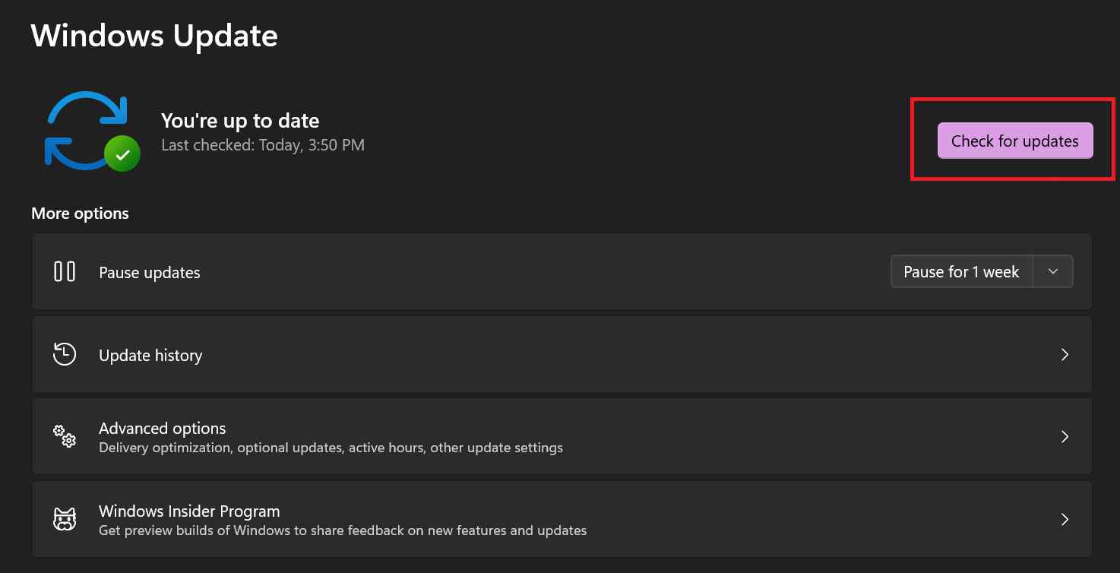Screen dimensions: 1120x573
Task: Click the Update history clock icon
Action: 65,354
